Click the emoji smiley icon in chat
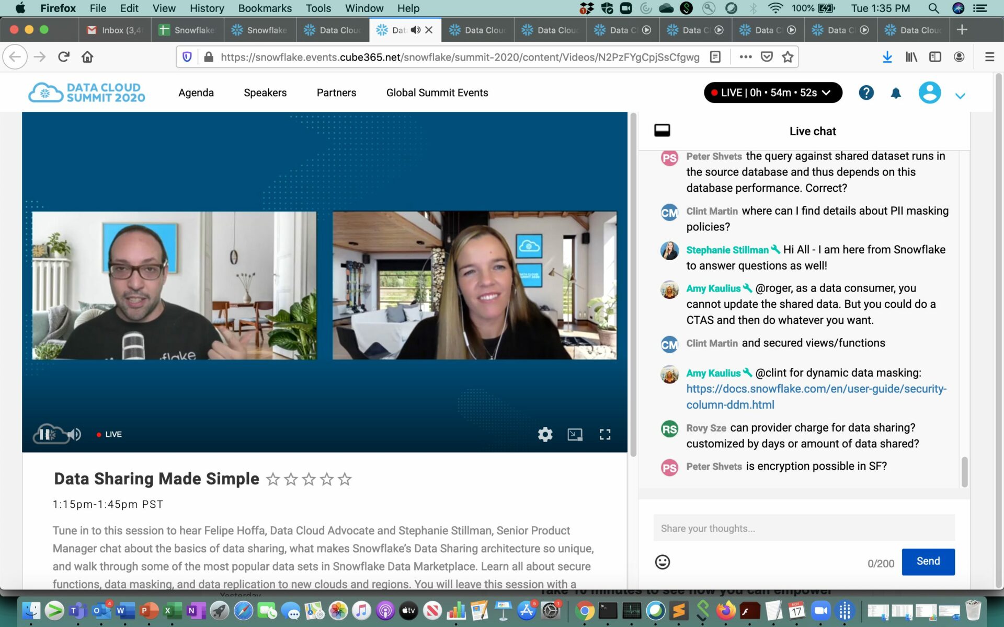1004x627 pixels. (662, 561)
